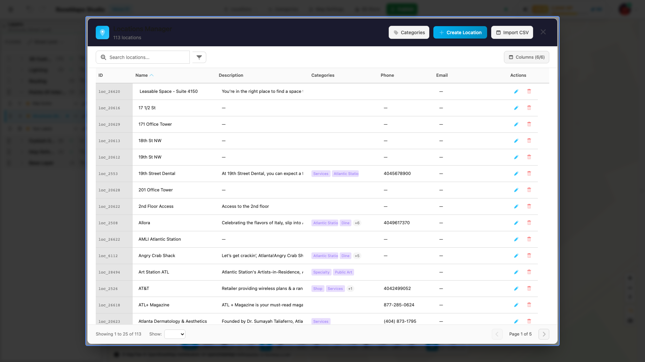
Task: Edit the ATL+ Magazine location
Action: [516, 305]
